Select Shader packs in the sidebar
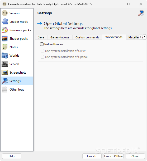The width and height of the screenshot is (147, 161). [17, 38]
